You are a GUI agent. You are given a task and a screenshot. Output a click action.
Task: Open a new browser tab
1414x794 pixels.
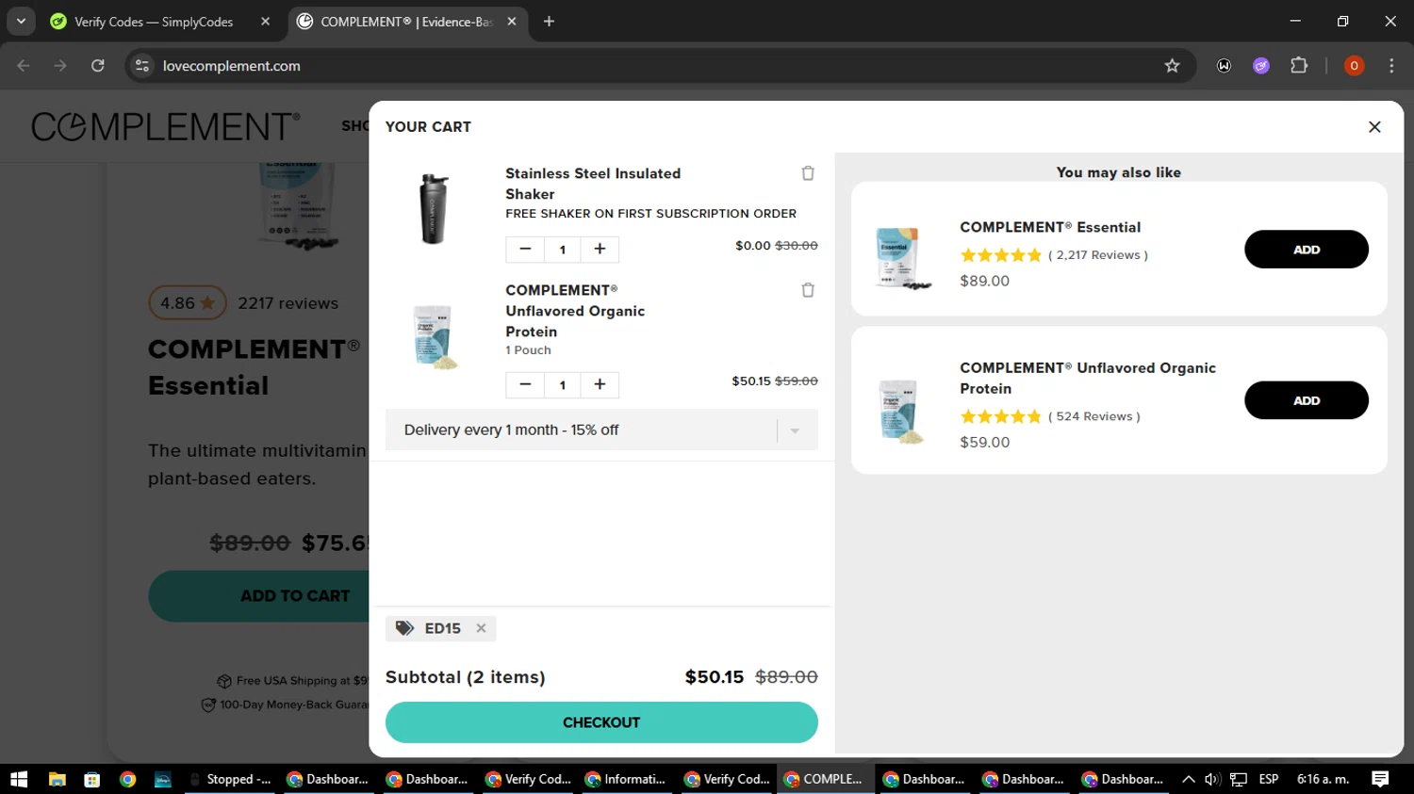(x=549, y=22)
